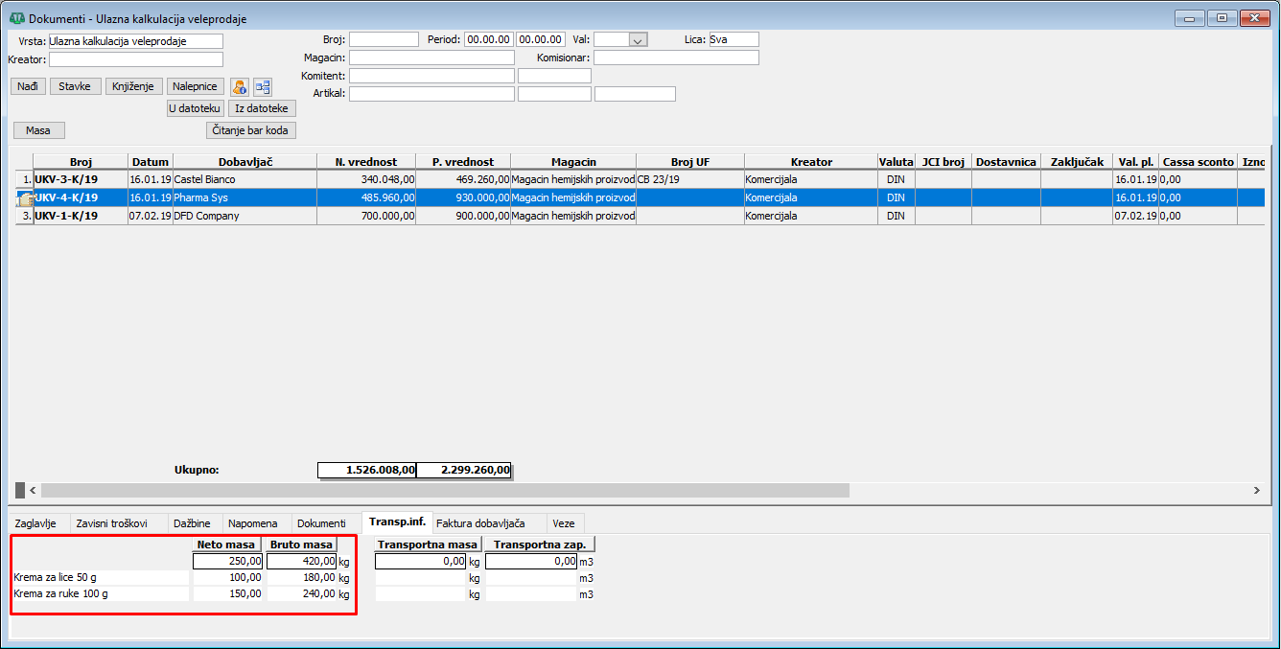Click the U datoteku export button
Image resolution: width=1281 pixels, height=649 pixels.
[196, 108]
